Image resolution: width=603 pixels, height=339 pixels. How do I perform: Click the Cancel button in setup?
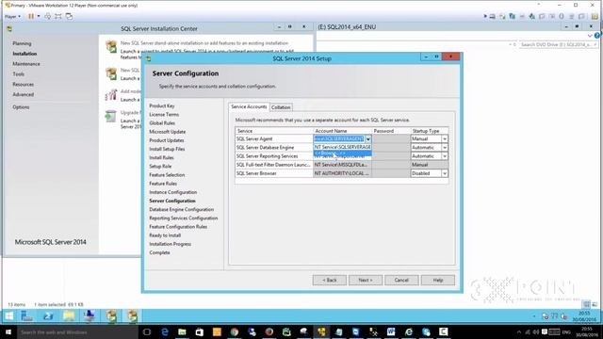point(401,281)
